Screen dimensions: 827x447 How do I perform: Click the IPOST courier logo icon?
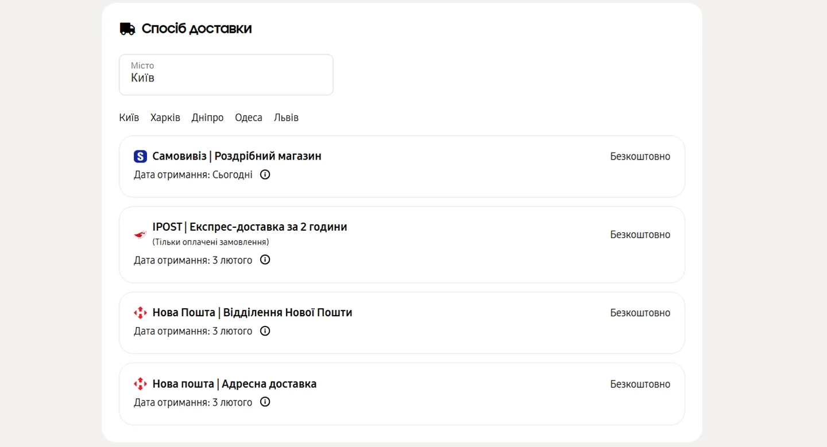click(x=140, y=234)
